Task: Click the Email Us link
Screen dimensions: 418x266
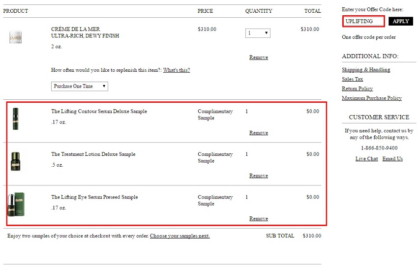Action: pos(392,159)
